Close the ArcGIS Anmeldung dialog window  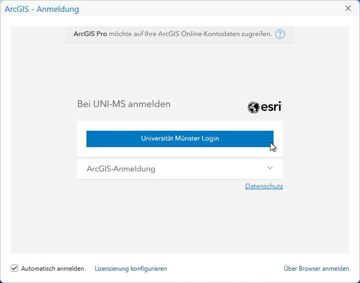coord(348,9)
